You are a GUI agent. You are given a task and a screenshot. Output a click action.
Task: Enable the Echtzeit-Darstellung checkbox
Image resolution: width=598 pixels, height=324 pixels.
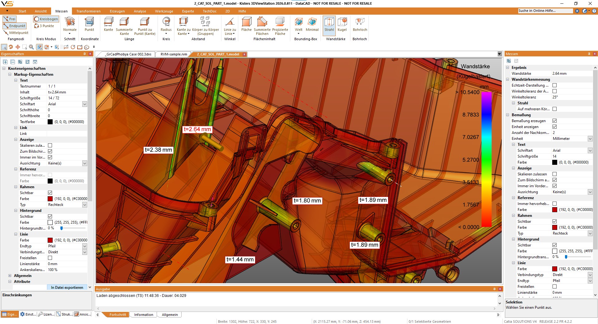tap(554, 85)
